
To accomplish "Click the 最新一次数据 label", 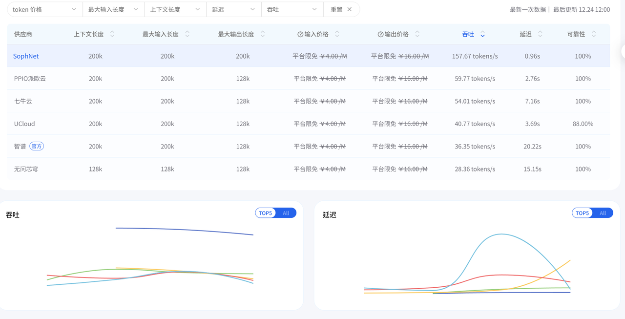I will pyautogui.click(x=528, y=9).
